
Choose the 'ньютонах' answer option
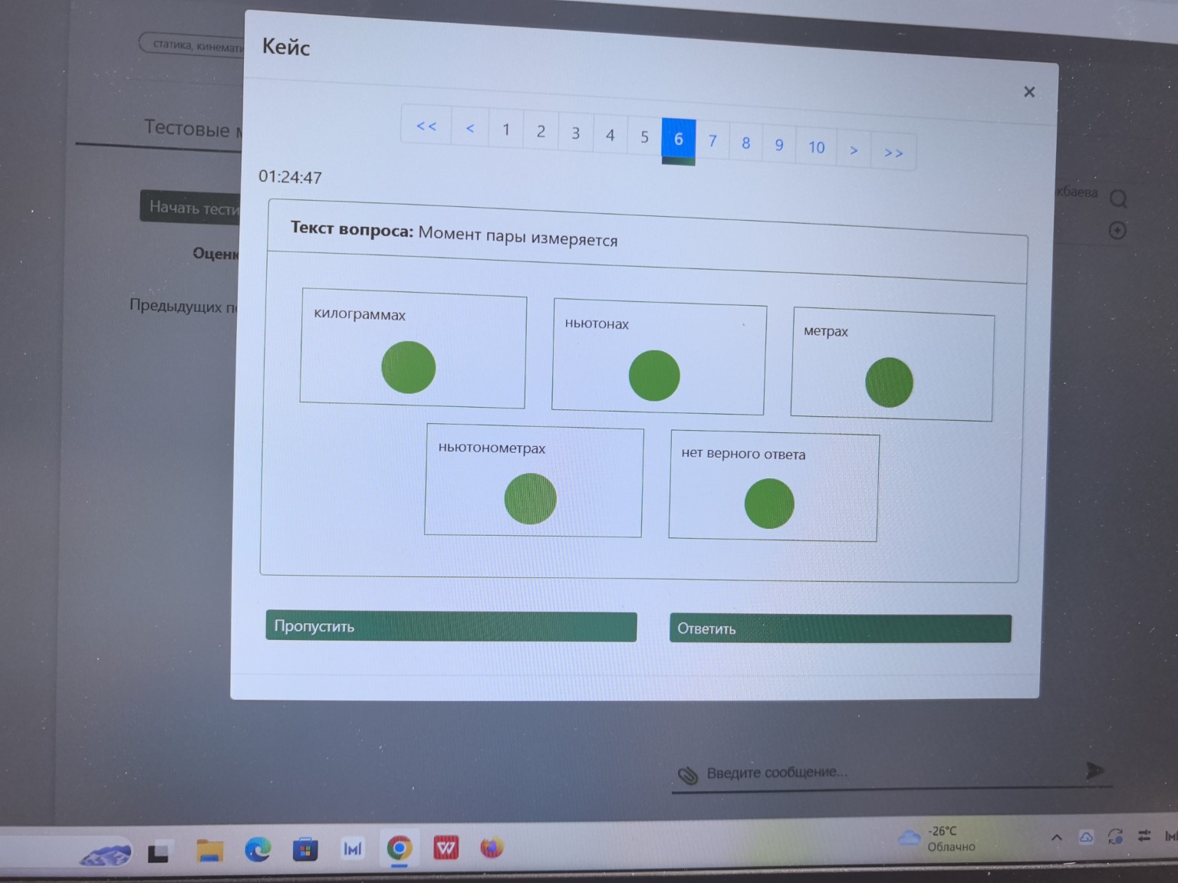[653, 376]
